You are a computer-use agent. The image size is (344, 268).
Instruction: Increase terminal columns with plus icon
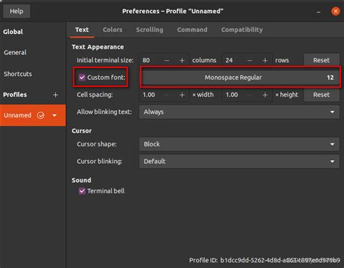click(182, 60)
